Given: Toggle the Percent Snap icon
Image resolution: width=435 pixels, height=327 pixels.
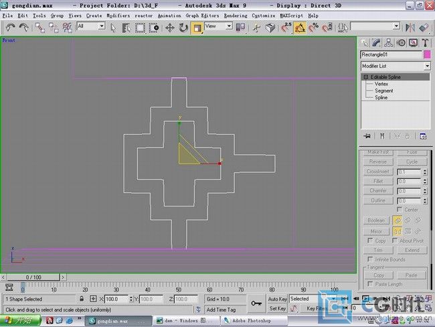Looking at the screenshot, I should coord(313,27).
